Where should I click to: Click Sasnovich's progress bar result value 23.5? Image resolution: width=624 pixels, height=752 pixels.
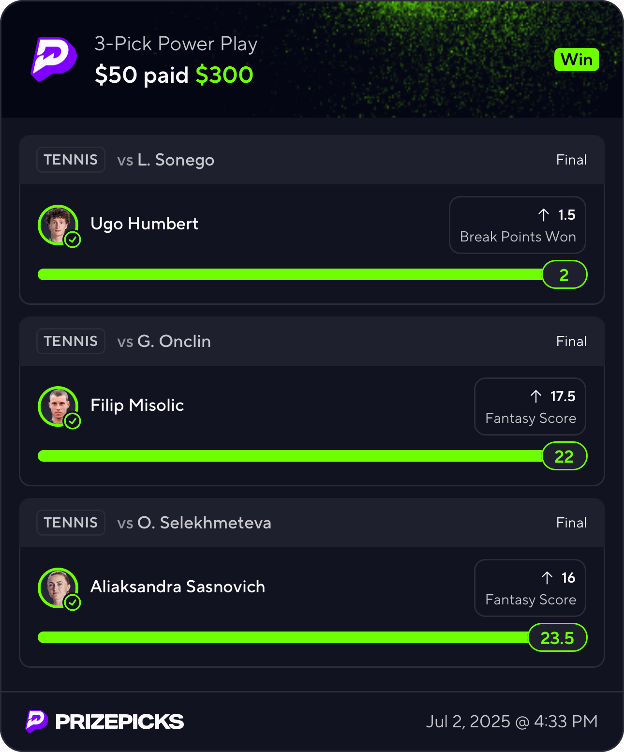click(557, 638)
